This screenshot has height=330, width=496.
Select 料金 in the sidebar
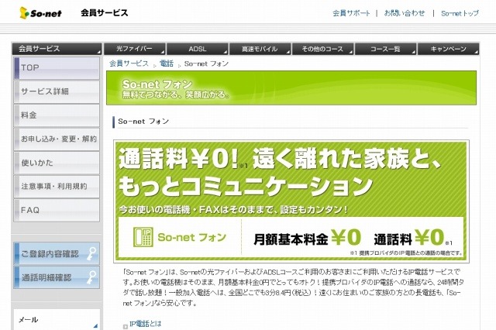57,115
